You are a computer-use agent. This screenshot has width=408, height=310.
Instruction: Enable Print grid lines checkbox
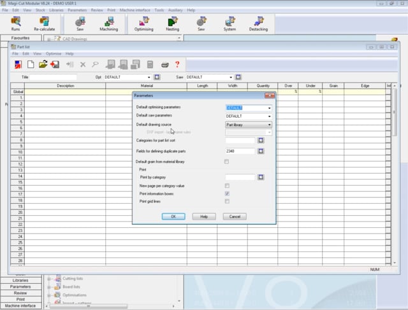point(227,201)
